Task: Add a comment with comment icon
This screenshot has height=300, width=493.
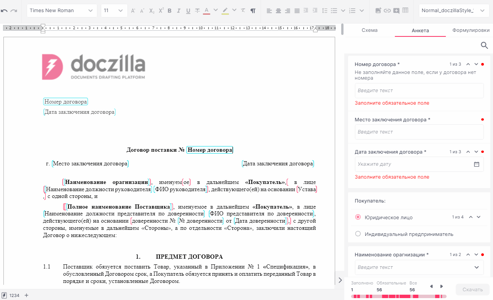Action: pos(396,11)
